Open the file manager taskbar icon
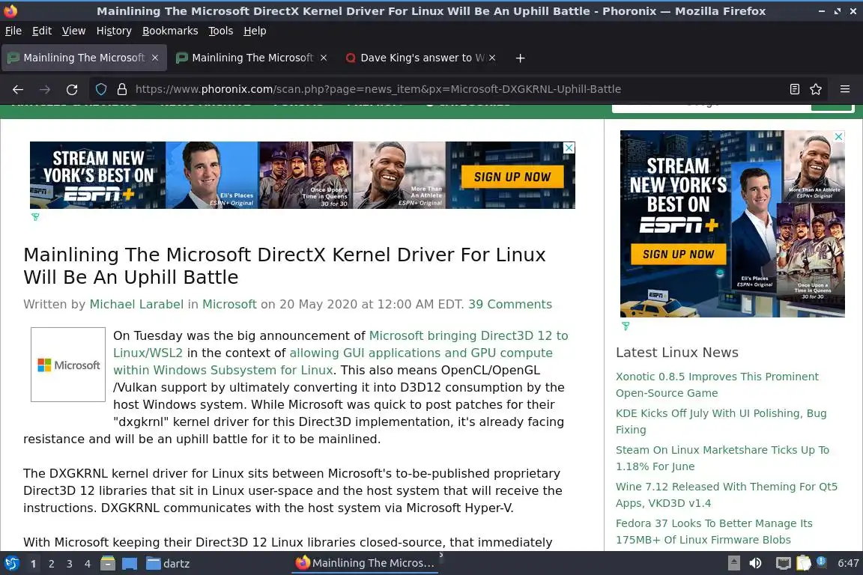 (x=108, y=564)
